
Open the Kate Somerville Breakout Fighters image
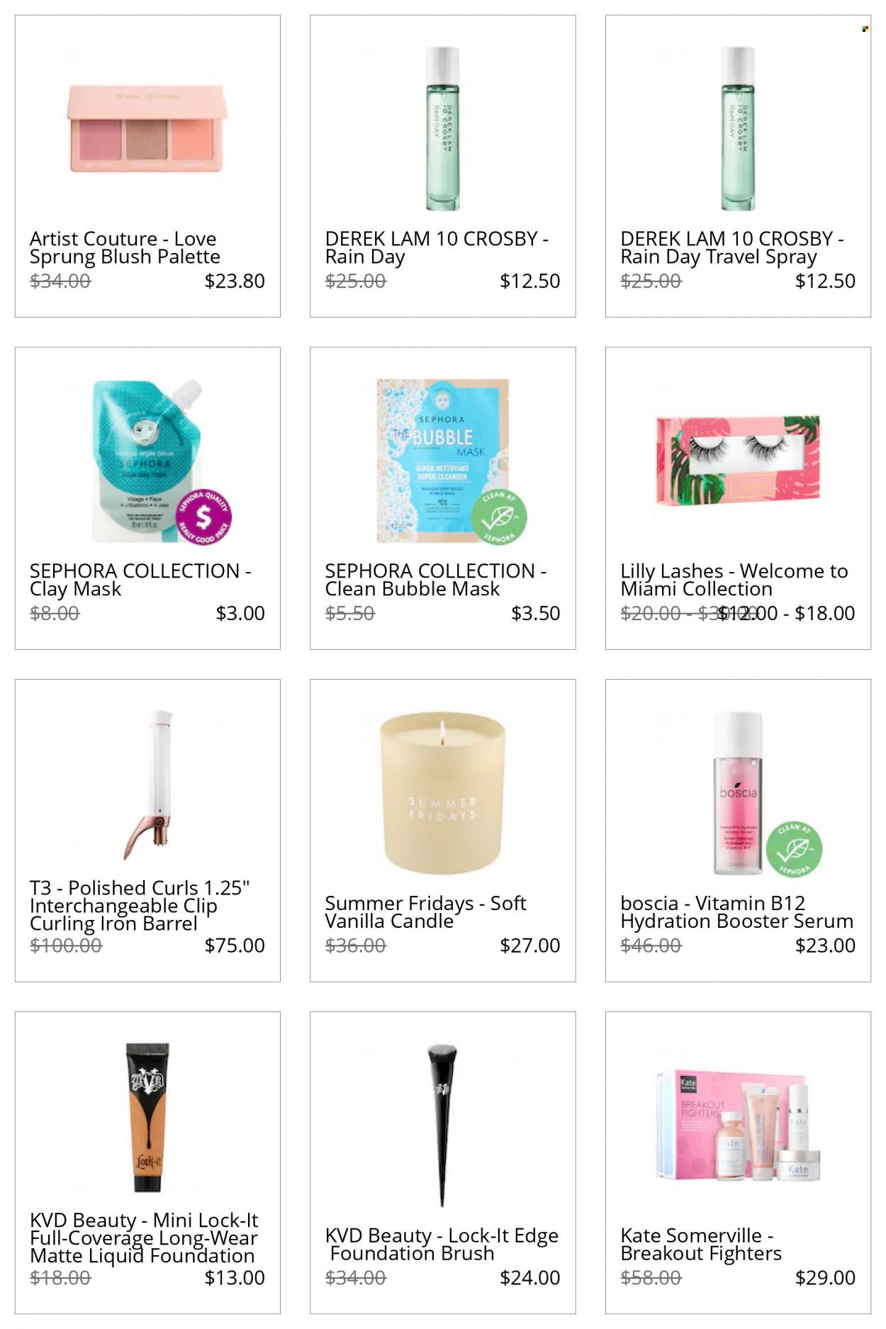pyautogui.click(x=738, y=1125)
